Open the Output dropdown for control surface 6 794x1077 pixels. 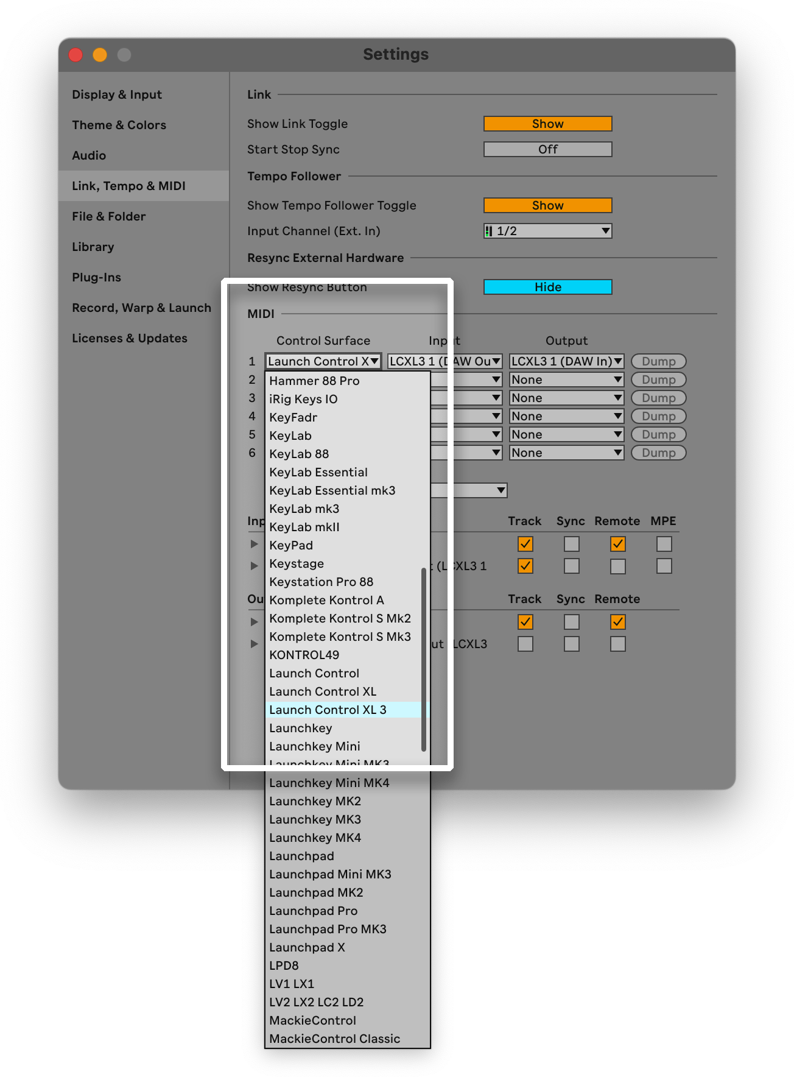pyautogui.click(x=567, y=453)
